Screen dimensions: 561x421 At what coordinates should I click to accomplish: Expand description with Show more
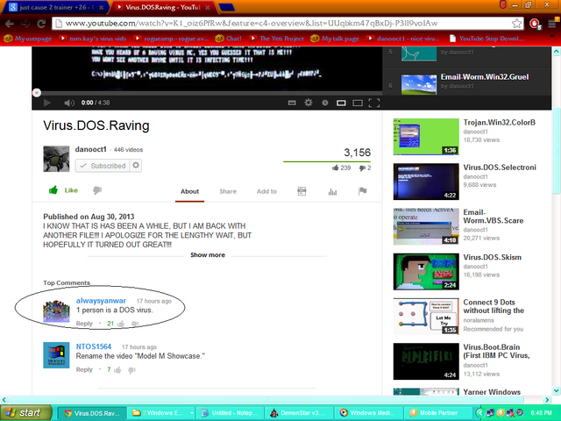(x=208, y=255)
